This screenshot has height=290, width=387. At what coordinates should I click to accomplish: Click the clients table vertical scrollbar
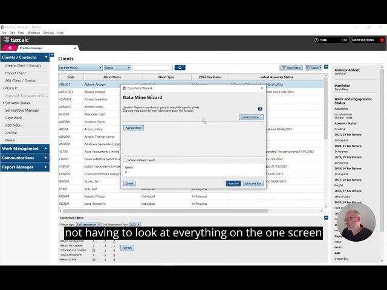326,109
